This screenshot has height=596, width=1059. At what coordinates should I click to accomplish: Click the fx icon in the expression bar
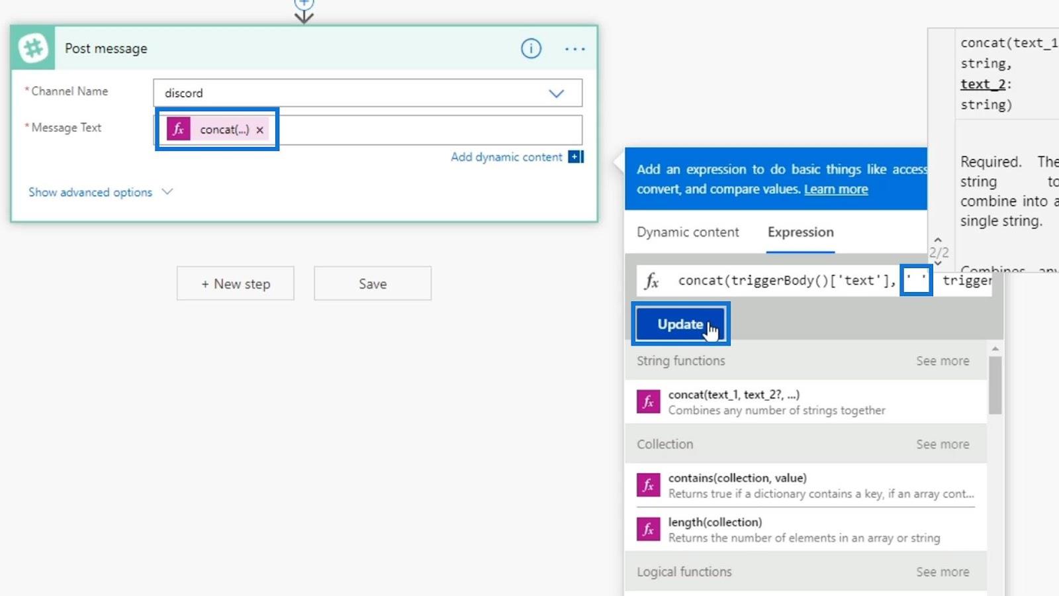(652, 281)
